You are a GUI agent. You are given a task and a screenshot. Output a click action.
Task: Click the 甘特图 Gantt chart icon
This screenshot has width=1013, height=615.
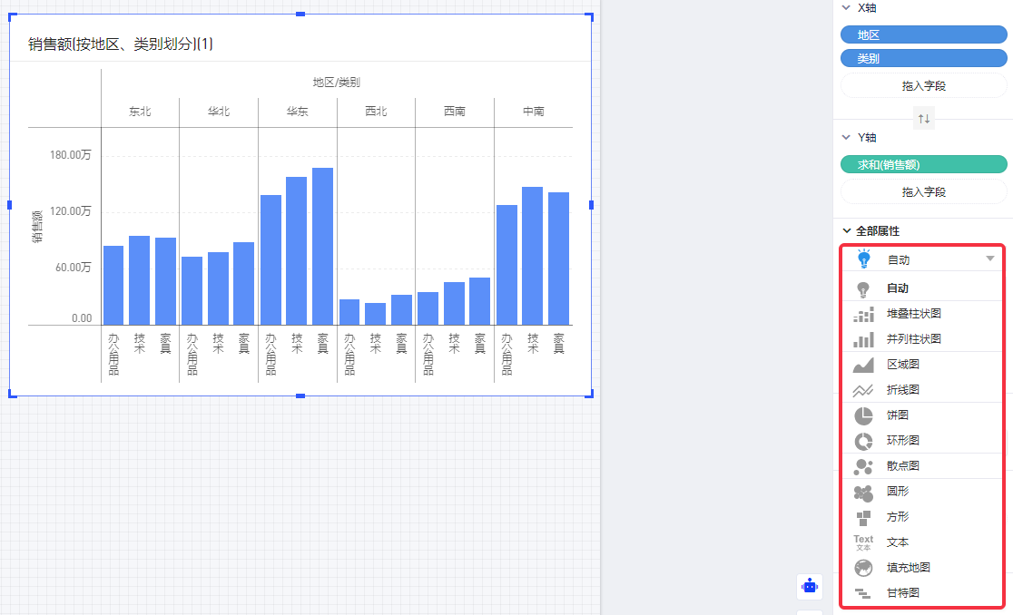[863, 593]
